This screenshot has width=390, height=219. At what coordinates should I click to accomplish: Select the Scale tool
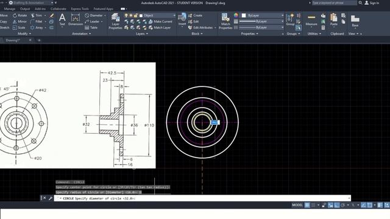pyautogui.click(x=19, y=27)
